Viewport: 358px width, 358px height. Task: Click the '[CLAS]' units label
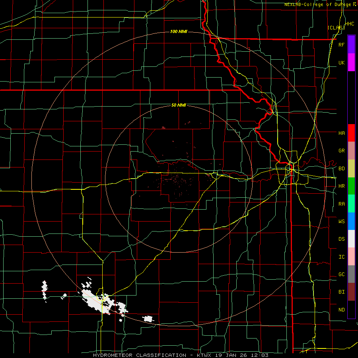[336, 27]
